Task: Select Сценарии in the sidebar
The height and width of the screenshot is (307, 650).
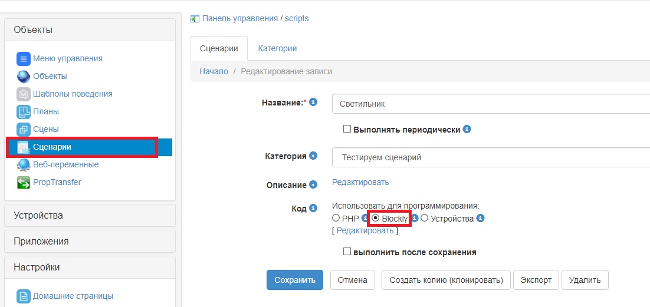Action: pos(52,147)
